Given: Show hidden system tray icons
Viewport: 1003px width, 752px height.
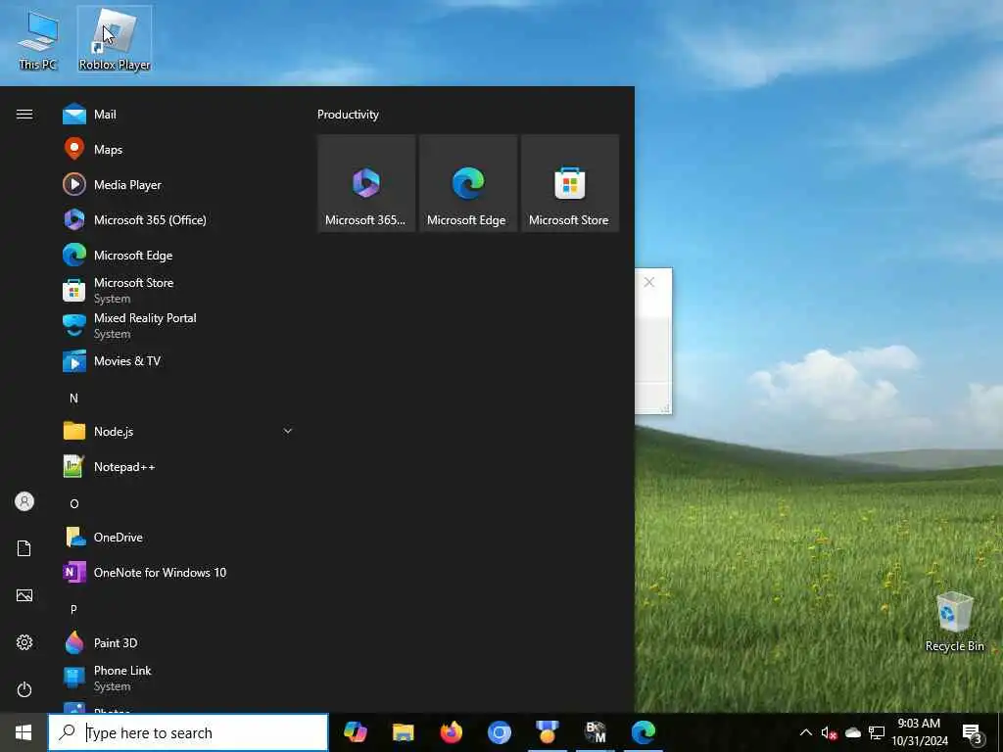Looking at the screenshot, I should 806,732.
